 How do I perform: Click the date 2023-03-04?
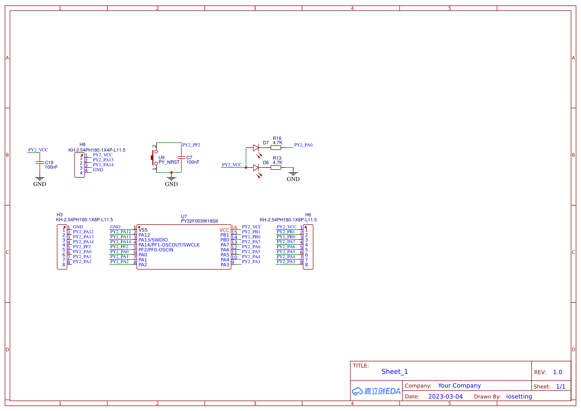445,397
